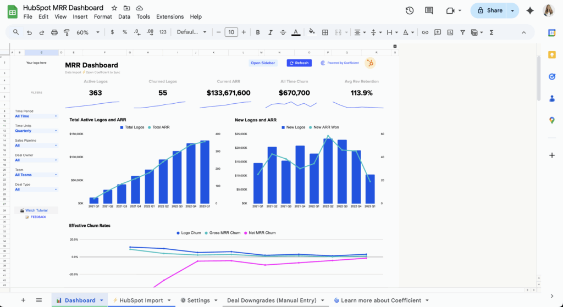Image resolution: width=563 pixels, height=307 pixels.
Task: Insert a link
Action: coord(425,32)
